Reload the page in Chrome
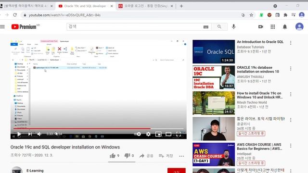This screenshot has width=308, height=173. click(x=15, y=15)
